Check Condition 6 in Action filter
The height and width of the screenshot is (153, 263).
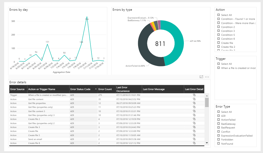pyautogui.click(x=219, y=39)
